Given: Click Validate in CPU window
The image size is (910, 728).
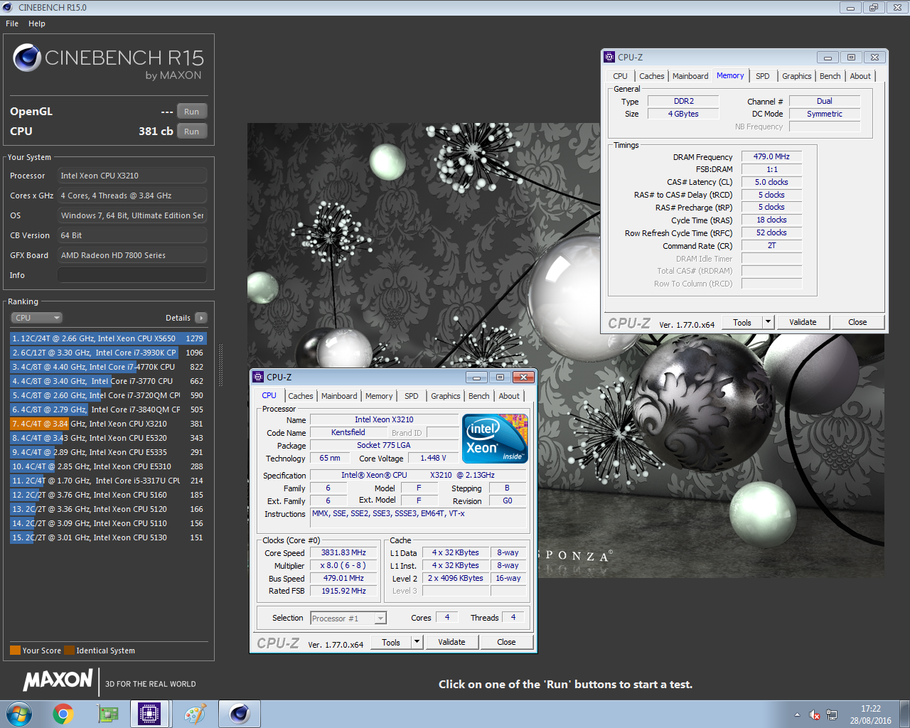Looking at the screenshot, I should pyautogui.click(x=451, y=642).
